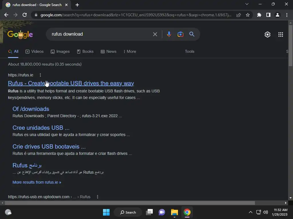Open the volume tray icon
The width and height of the screenshot is (293, 219).
click(265, 212)
